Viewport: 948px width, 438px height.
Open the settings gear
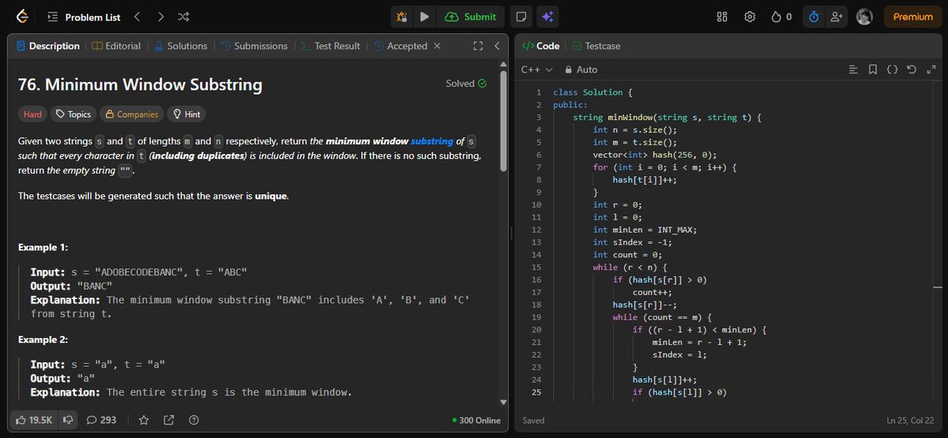tap(750, 17)
